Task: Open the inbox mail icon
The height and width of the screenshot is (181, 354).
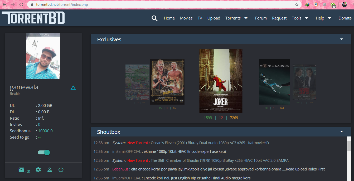Action: [x=22, y=170]
